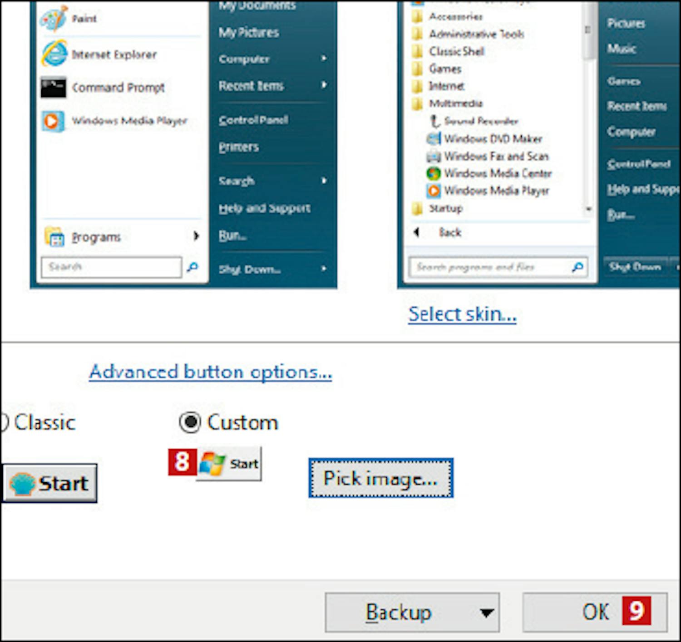
Task: Click the down arrow of the programs list scrollbar
Action: click(x=588, y=209)
